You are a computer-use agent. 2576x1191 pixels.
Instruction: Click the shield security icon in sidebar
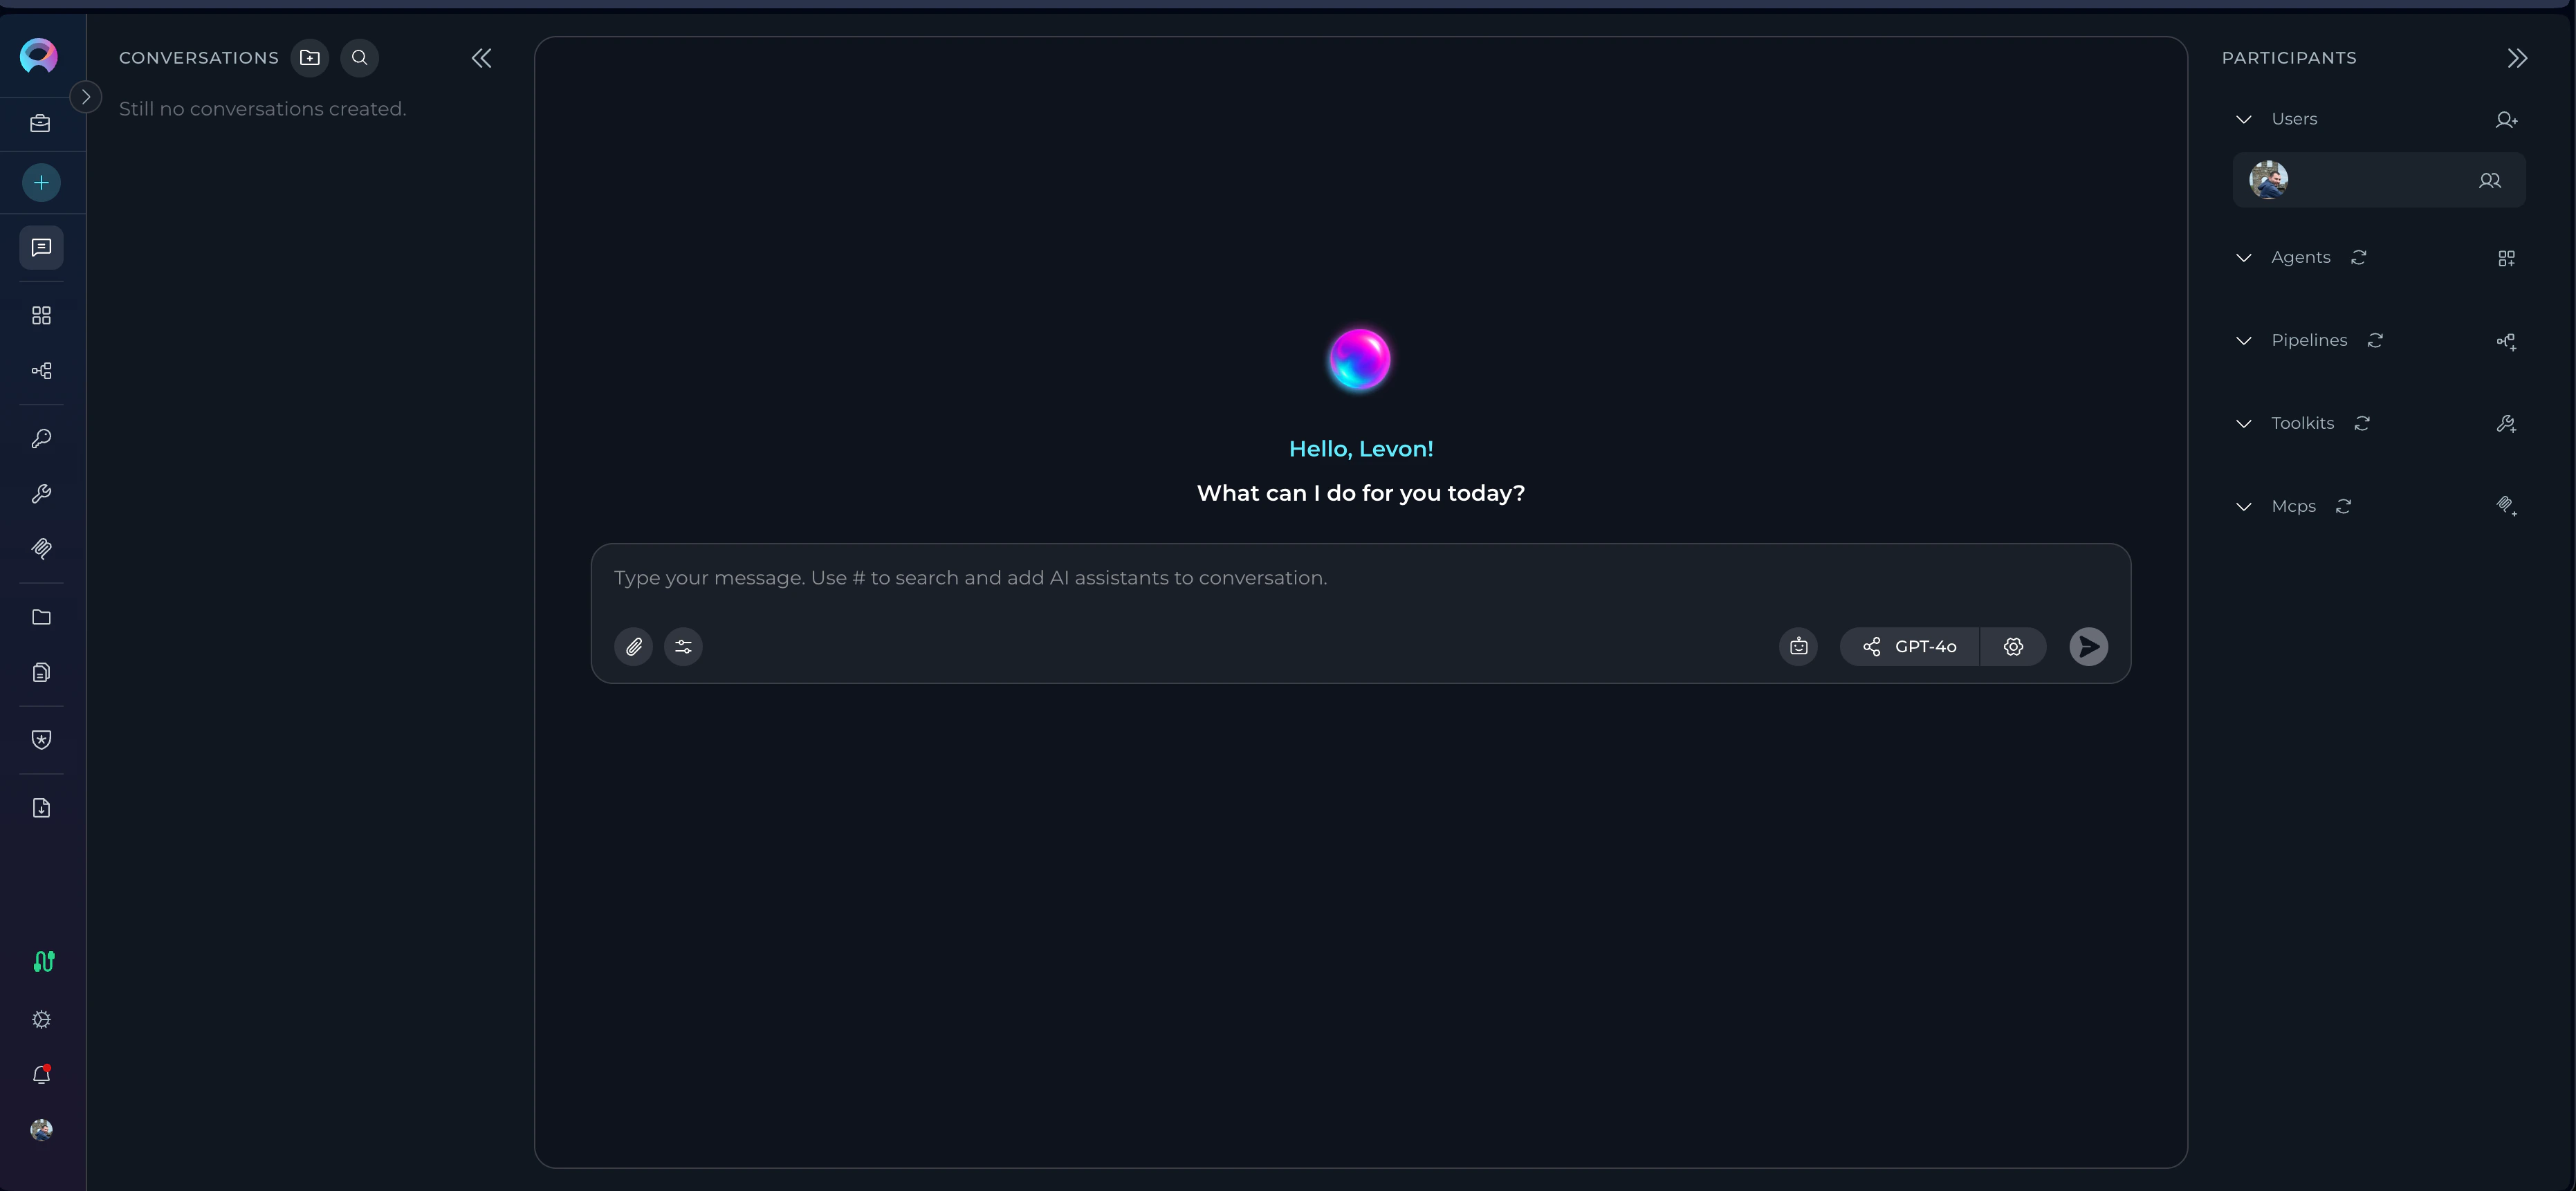tap(41, 739)
